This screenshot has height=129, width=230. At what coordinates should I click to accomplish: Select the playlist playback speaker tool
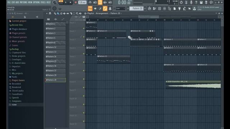(x=80, y=14)
